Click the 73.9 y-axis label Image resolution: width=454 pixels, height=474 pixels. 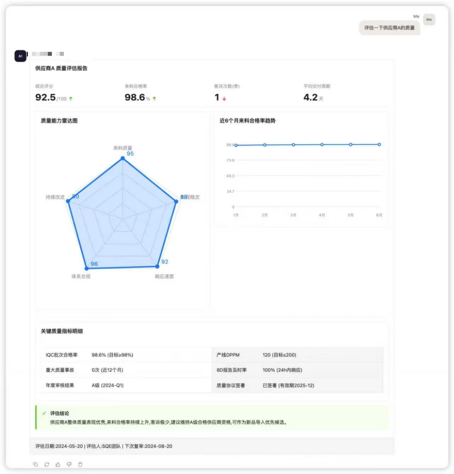(230, 160)
